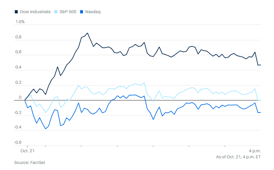
Task: Click the 1.0% y-axis label
Action: [x=20, y=22]
